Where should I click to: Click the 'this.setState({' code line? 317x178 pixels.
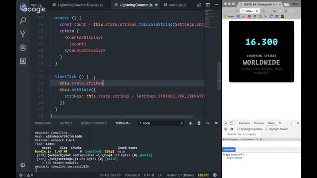point(78,89)
